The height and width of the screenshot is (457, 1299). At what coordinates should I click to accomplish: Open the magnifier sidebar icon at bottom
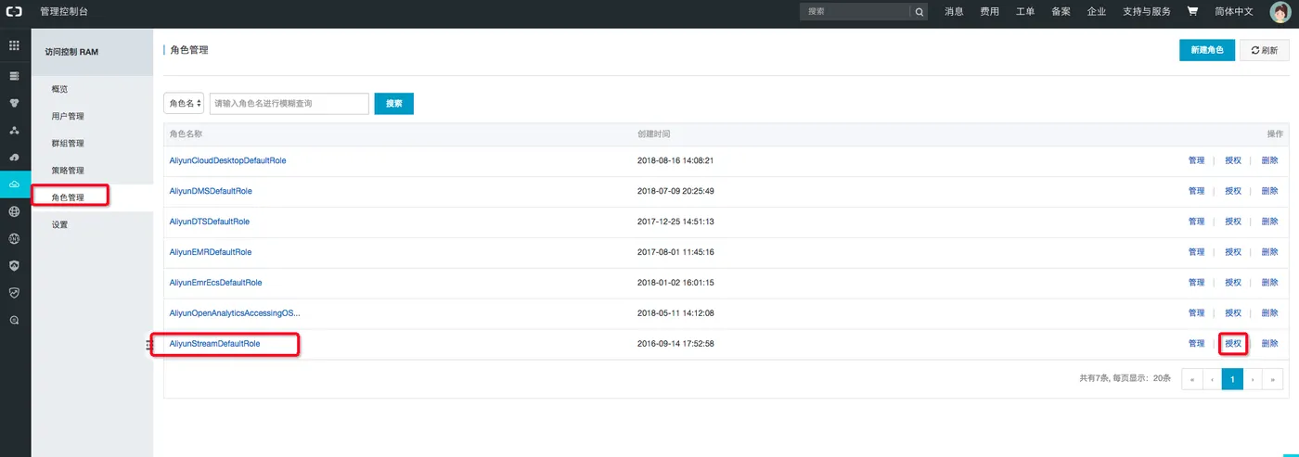tap(14, 320)
